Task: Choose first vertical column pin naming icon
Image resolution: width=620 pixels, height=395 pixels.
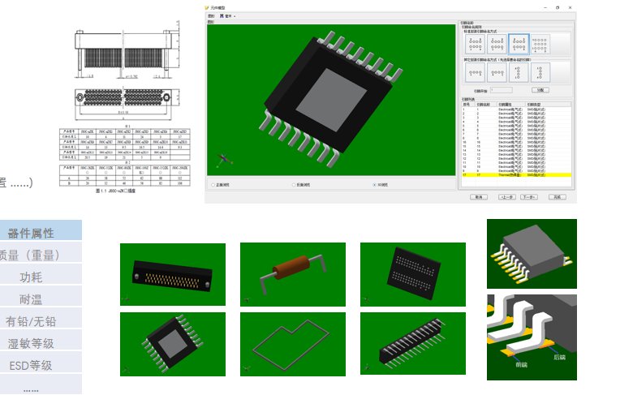Action: point(519,72)
